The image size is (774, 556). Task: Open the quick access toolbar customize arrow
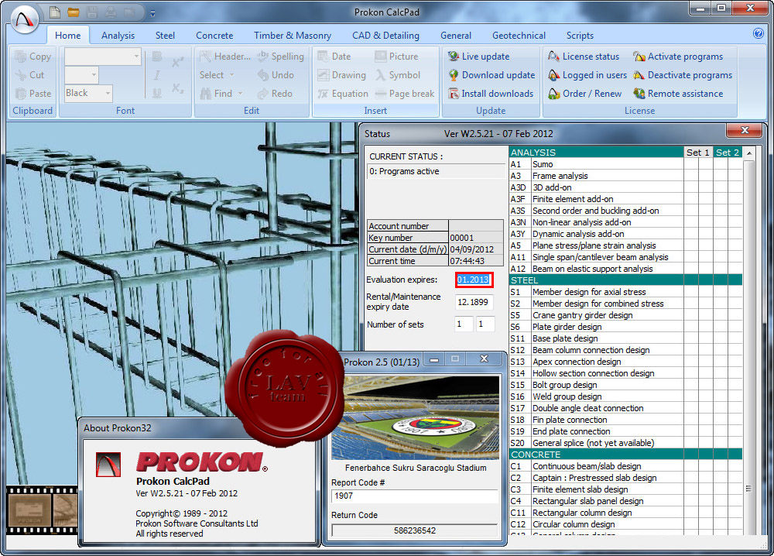(152, 13)
